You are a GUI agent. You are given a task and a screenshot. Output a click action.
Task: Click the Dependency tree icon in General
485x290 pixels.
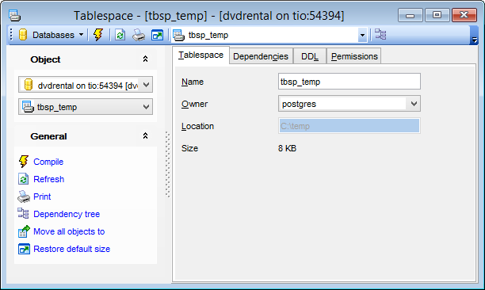24,214
